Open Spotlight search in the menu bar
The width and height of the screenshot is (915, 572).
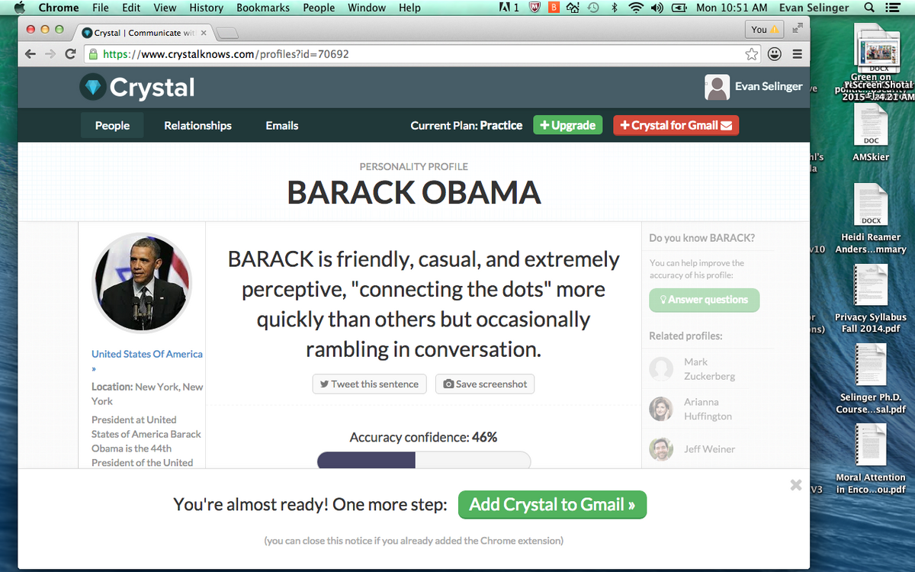click(869, 8)
